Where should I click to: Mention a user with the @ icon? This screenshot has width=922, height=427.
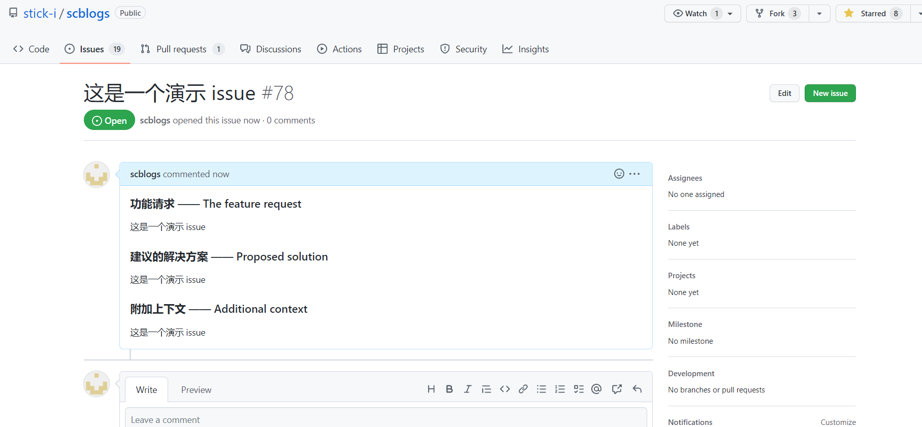click(x=596, y=389)
